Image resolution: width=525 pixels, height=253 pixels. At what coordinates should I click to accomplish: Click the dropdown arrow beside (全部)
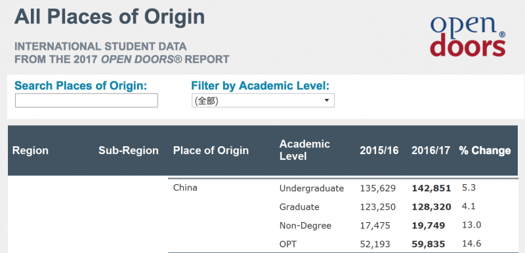327,100
